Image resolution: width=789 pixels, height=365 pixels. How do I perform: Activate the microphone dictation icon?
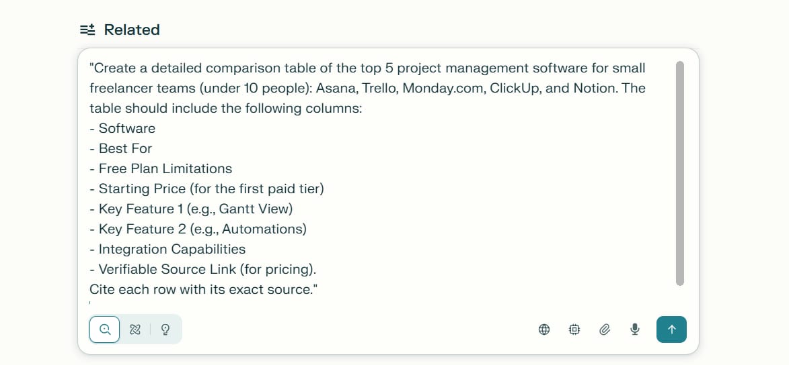[634, 329]
